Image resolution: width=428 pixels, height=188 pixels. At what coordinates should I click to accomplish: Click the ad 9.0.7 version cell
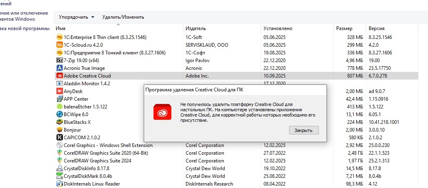click(x=377, y=91)
